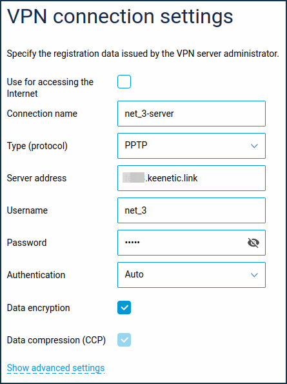The image size is (287, 384).
Task: Click the 'Connection name' label
Action: (x=42, y=114)
